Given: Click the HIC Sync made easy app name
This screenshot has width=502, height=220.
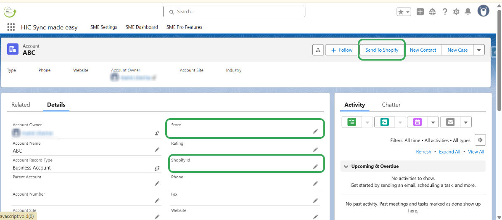Looking at the screenshot, I should pos(49,27).
